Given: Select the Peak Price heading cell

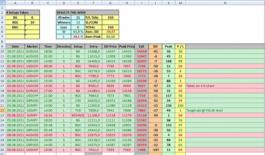Looking at the screenshot, I should pos(127,47).
